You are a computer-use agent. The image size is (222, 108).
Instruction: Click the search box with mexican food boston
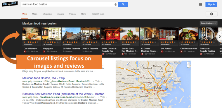[70, 4]
